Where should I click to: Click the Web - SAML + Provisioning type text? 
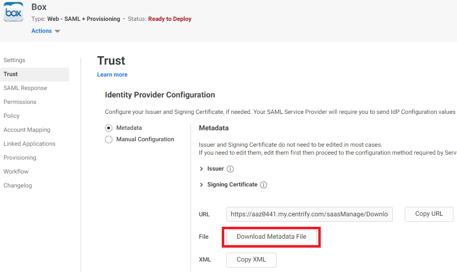84,19
